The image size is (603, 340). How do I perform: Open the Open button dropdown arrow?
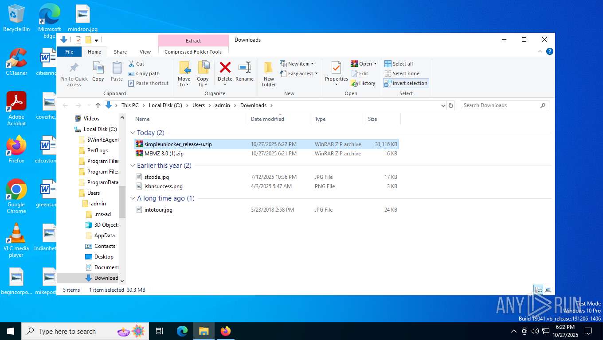click(x=375, y=64)
